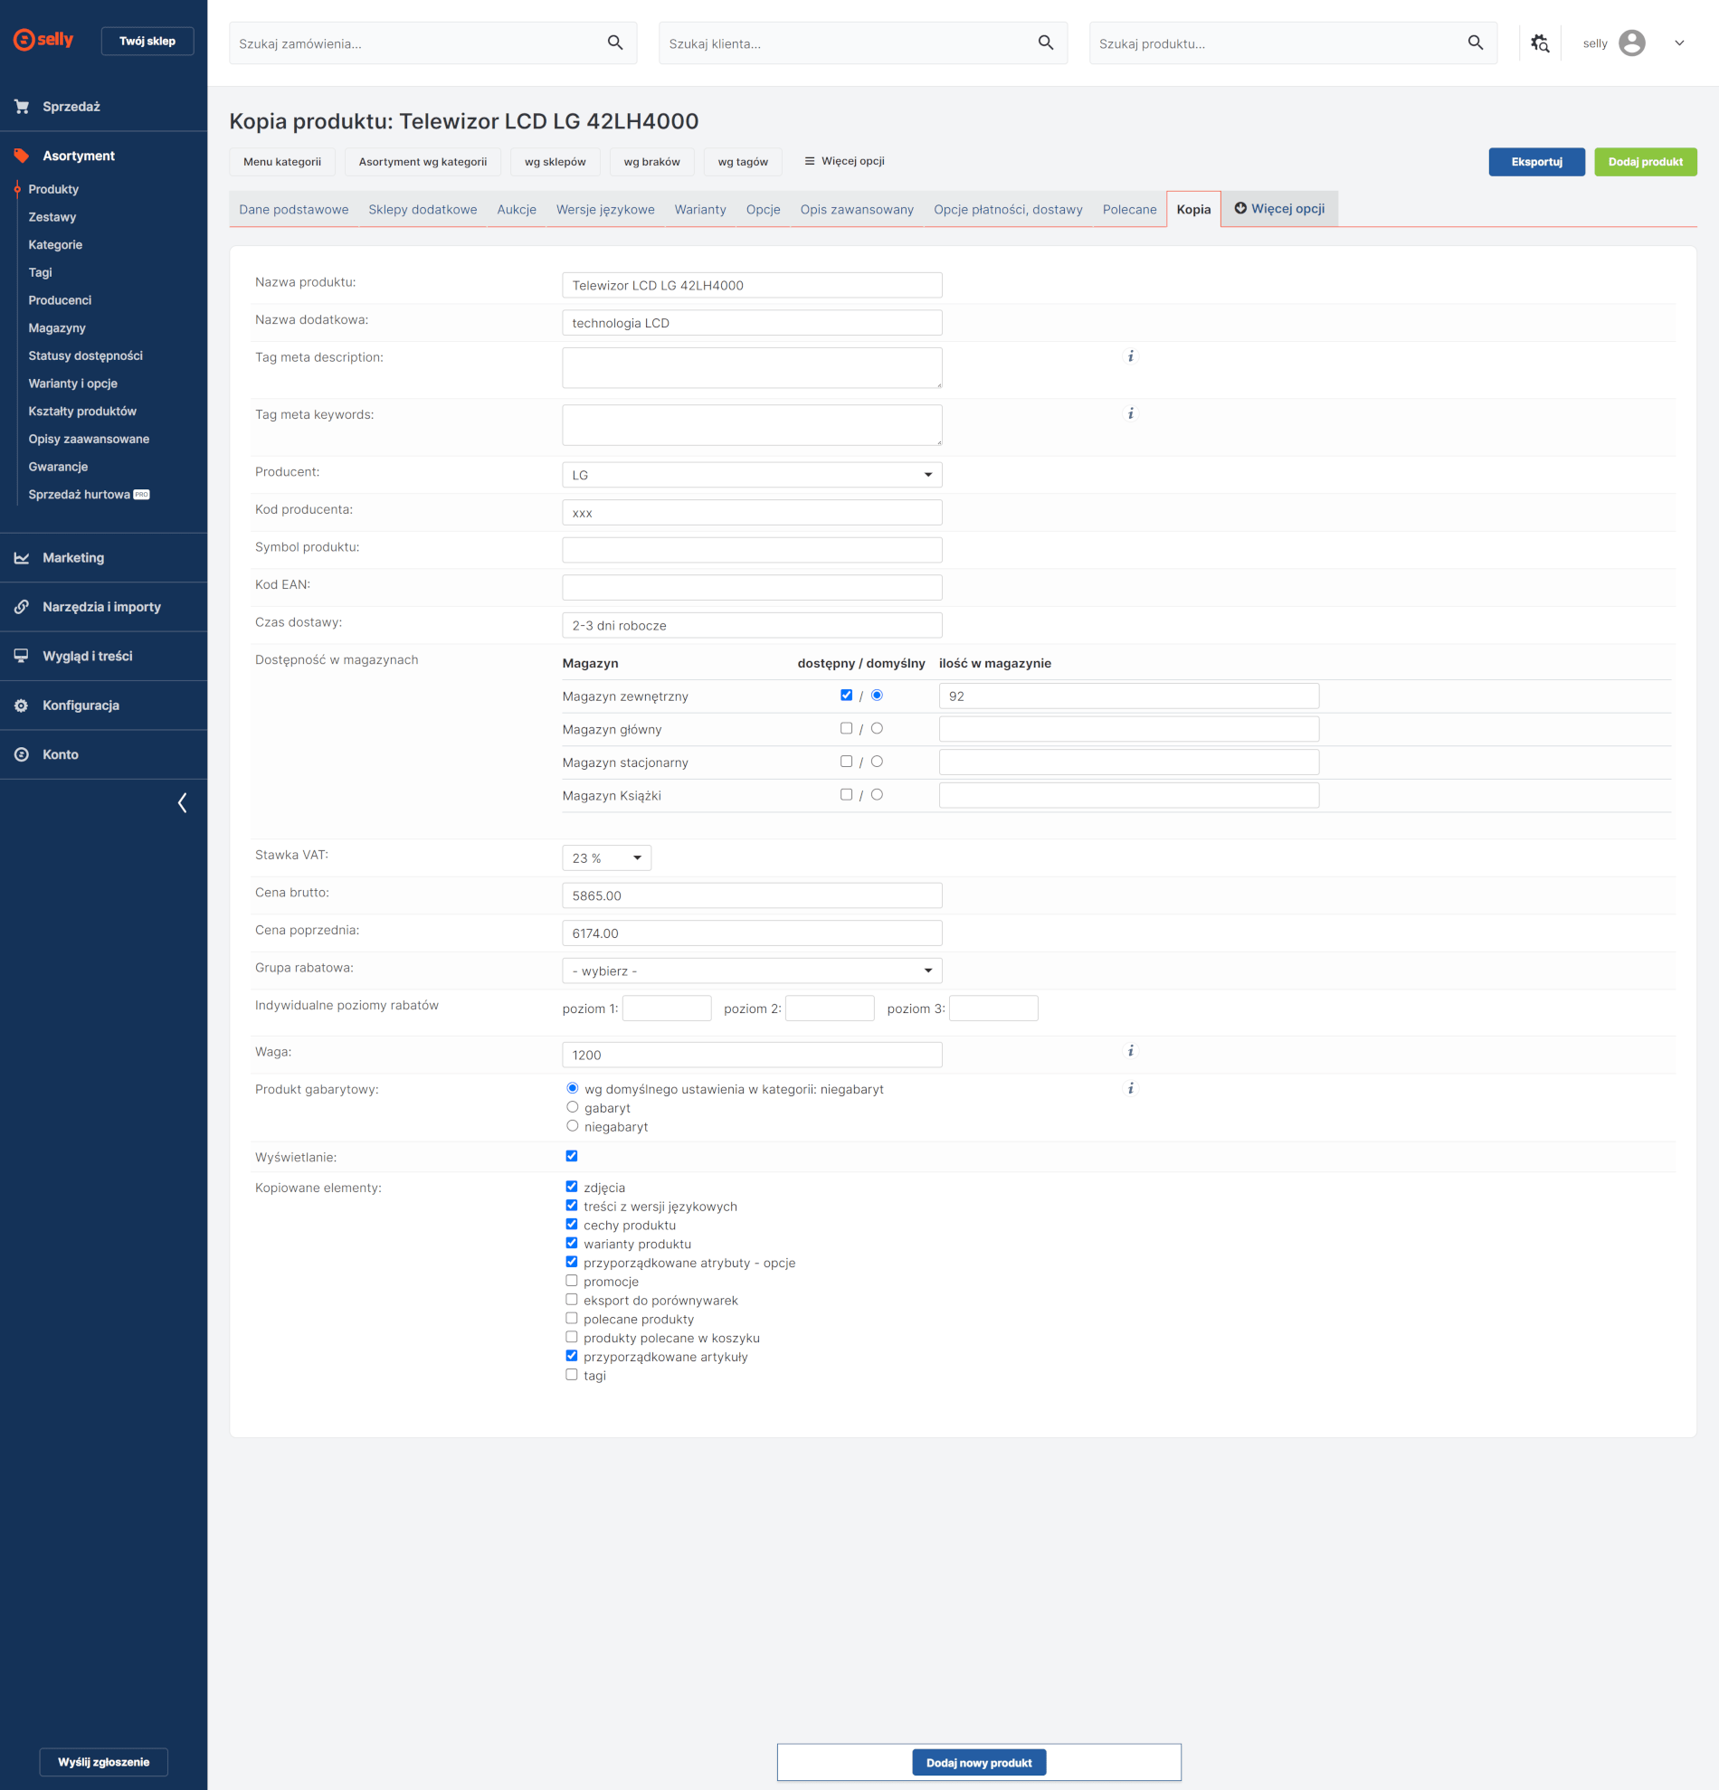Viewport: 1719px width, 1790px height.
Task: Switch to the Dane podstawowe tab
Action: (294, 209)
